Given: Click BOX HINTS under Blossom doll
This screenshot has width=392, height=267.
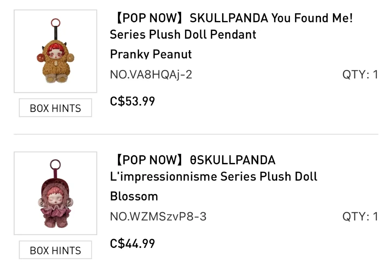Looking at the screenshot, I should point(55,250).
